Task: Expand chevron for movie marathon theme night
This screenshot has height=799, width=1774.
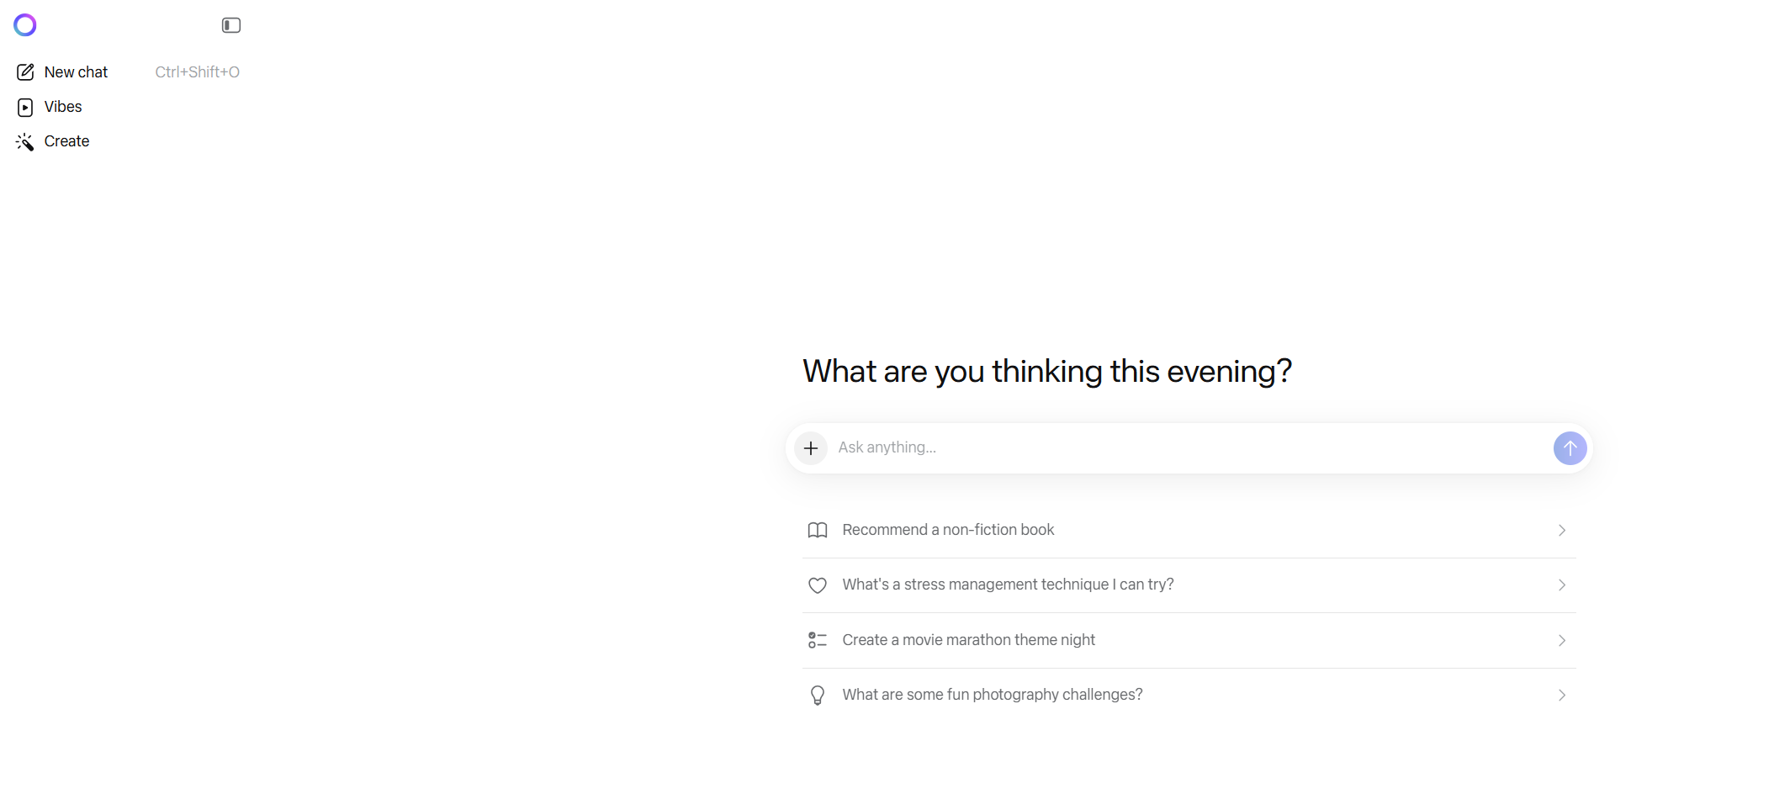Action: click(x=1561, y=641)
